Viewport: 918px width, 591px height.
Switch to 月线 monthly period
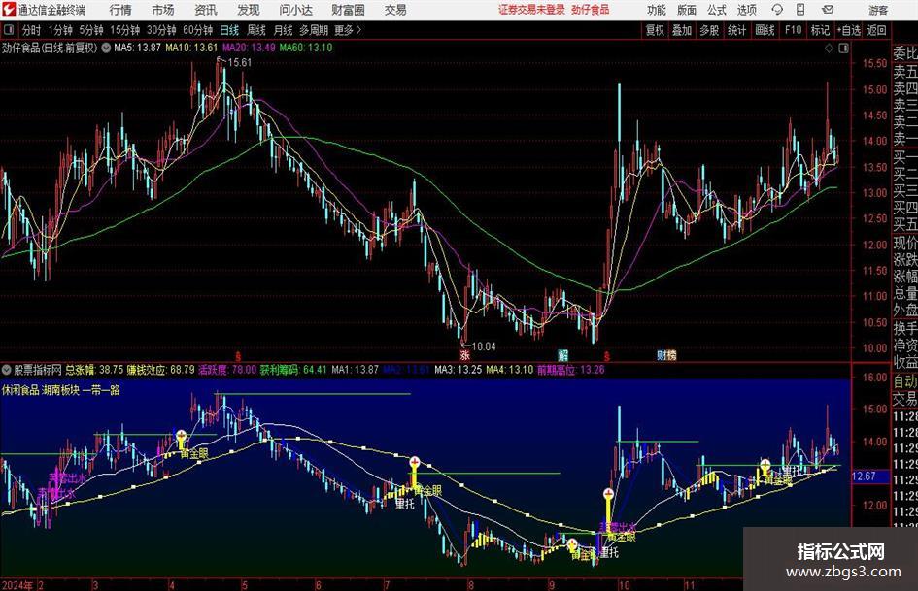pyautogui.click(x=284, y=30)
